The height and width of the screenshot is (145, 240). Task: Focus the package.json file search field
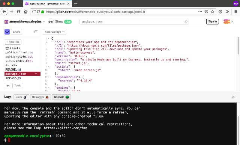pyautogui.click(x=134, y=22)
